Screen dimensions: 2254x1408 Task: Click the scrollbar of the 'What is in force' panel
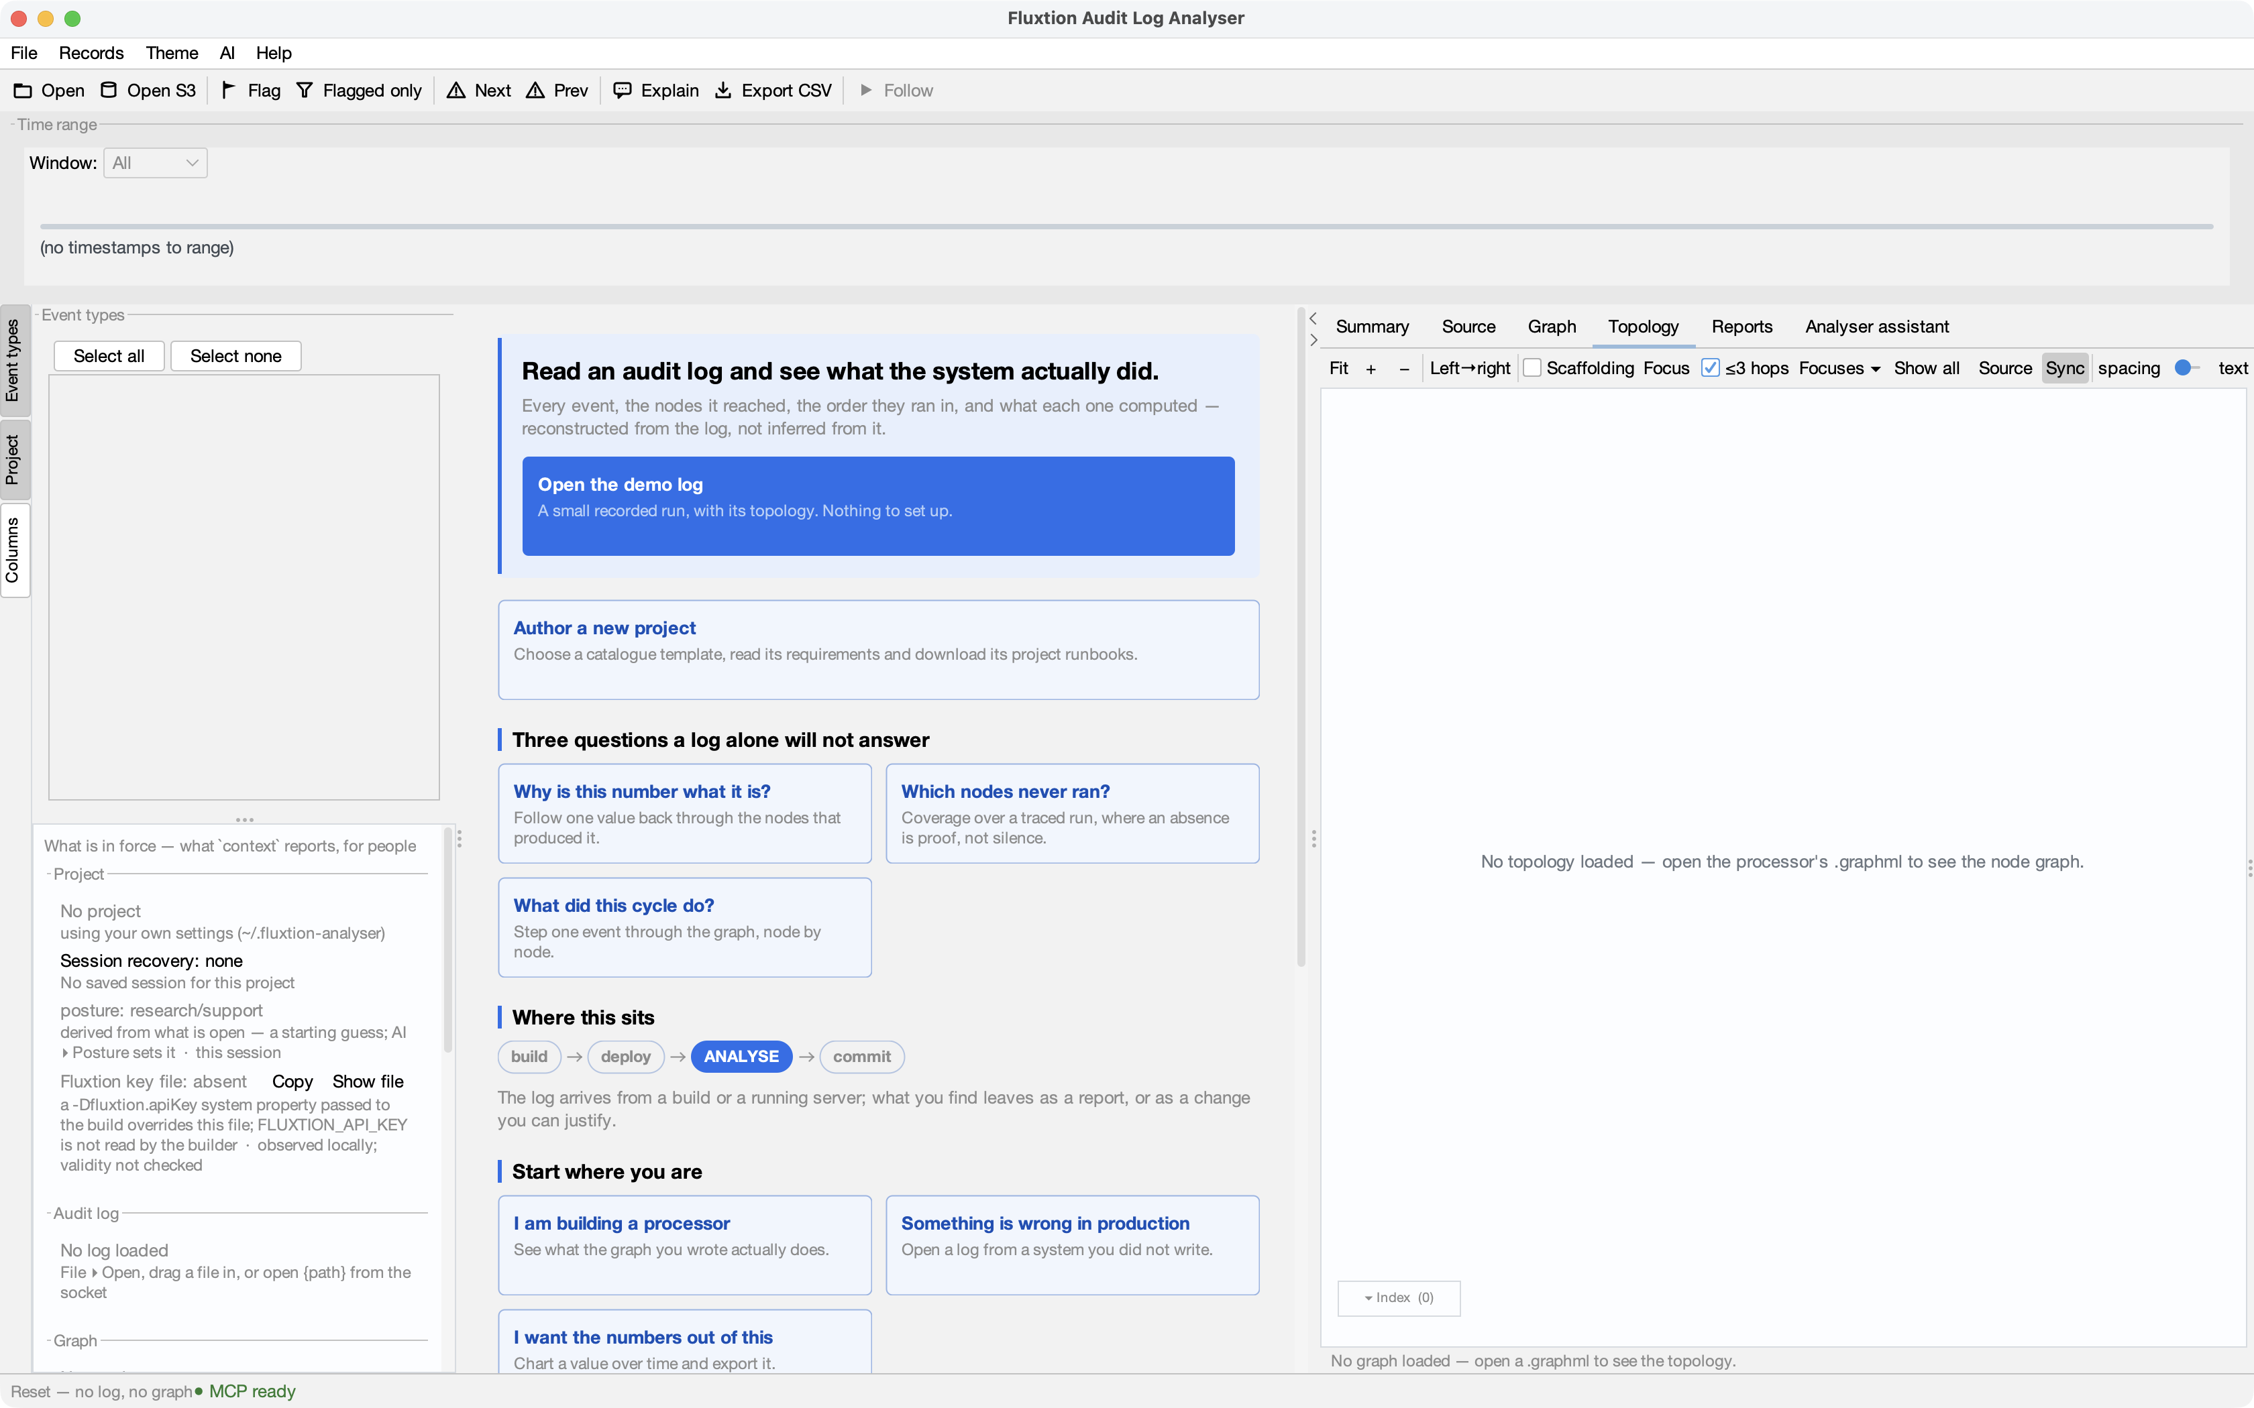point(448,941)
